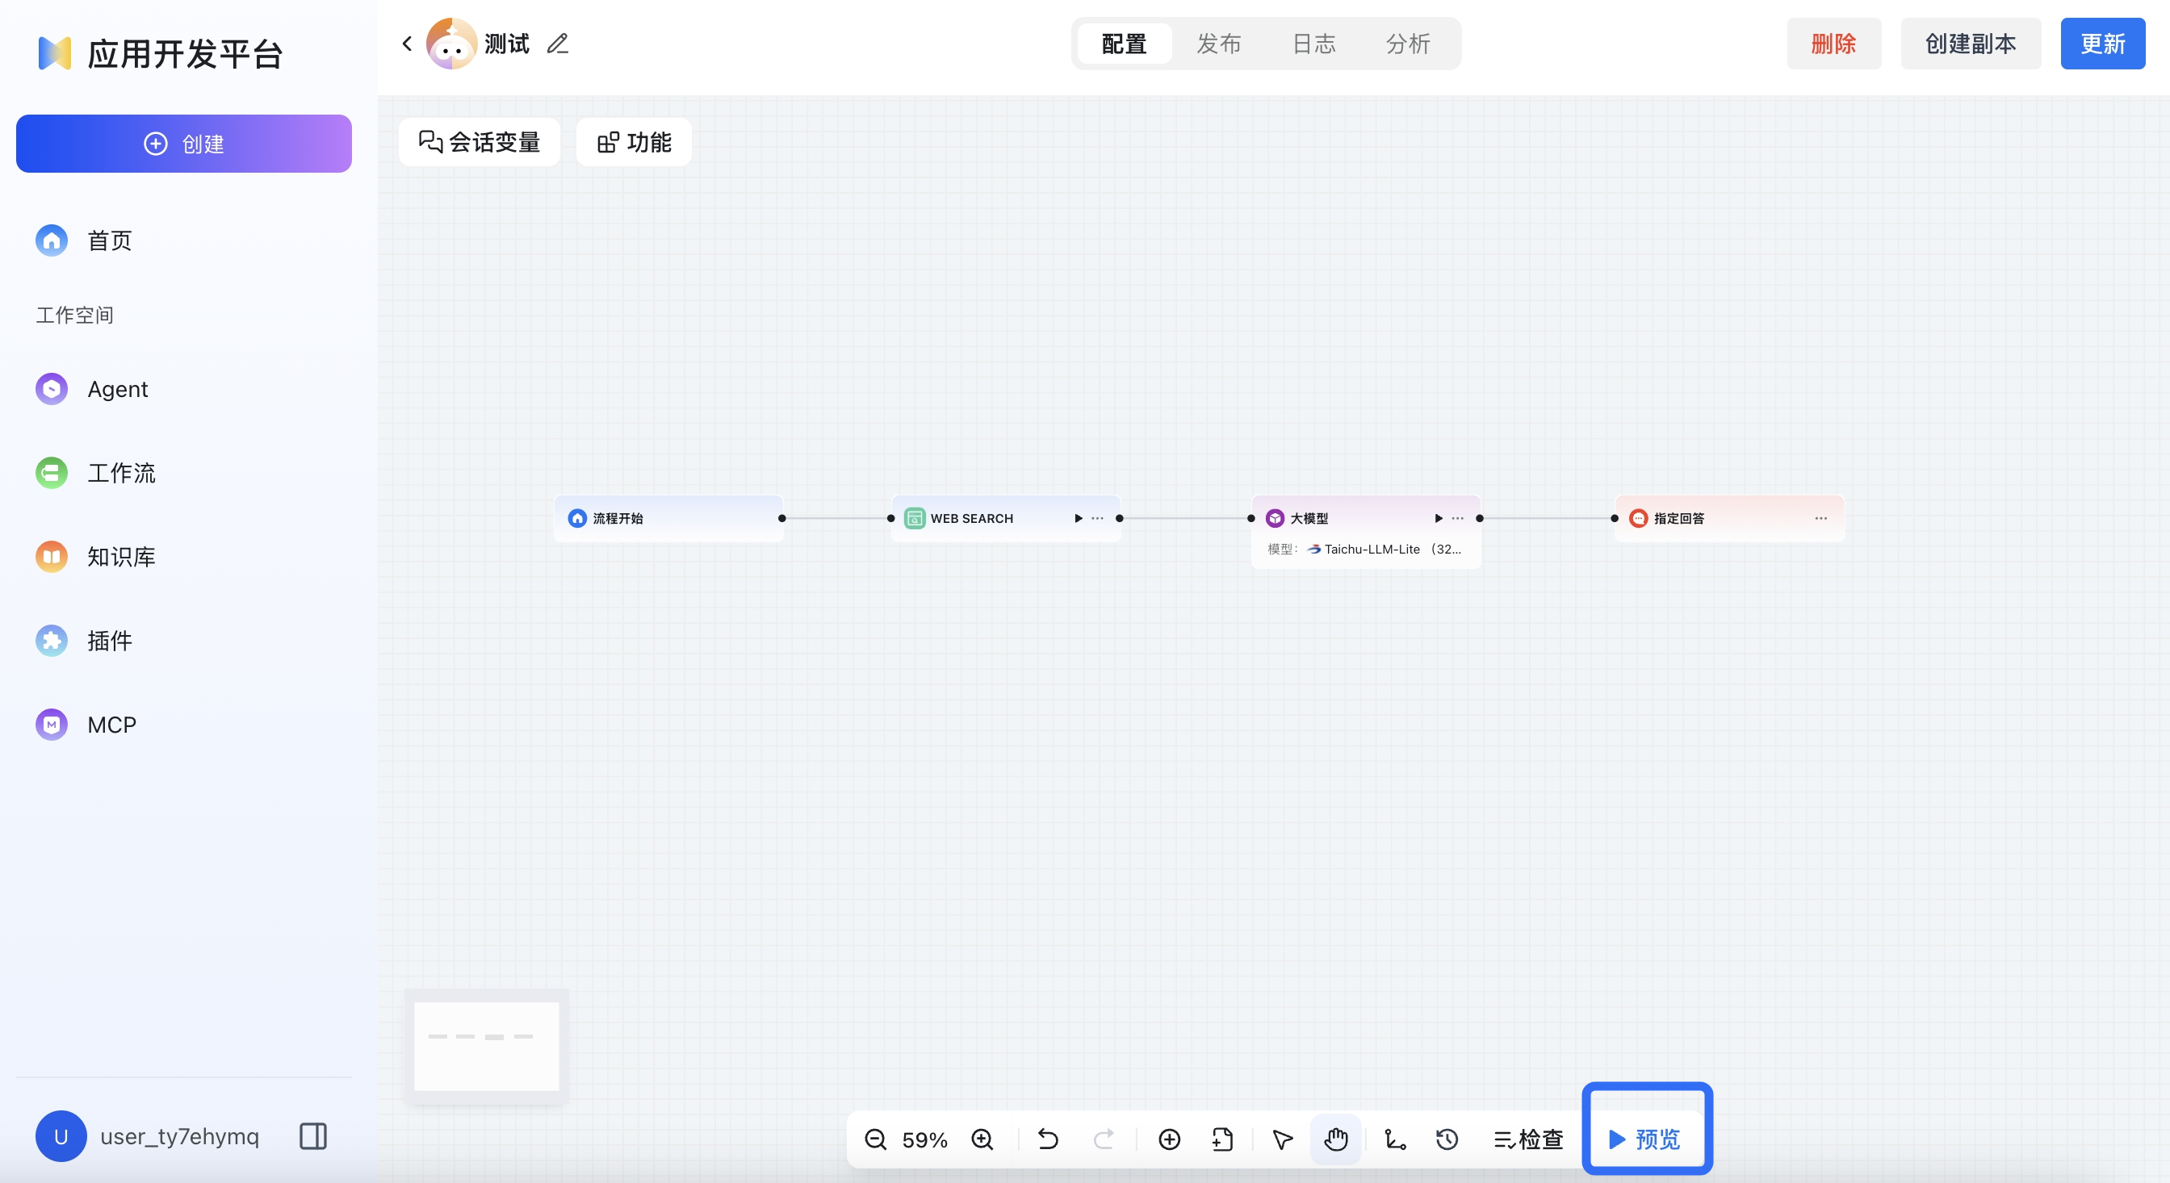Click the version history clock icon
2170x1183 pixels.
(x=1447, y=1139)
